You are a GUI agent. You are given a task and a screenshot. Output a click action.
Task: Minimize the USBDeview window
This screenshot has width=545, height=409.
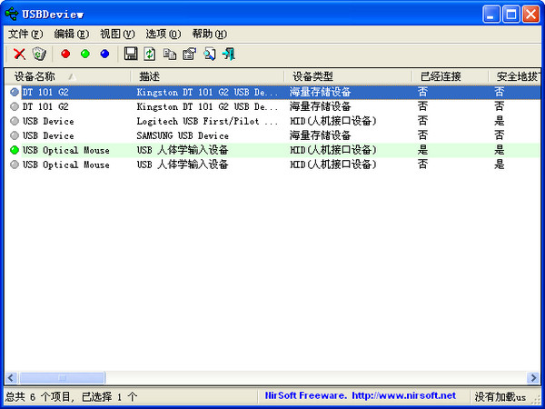(x=491, y=15)
